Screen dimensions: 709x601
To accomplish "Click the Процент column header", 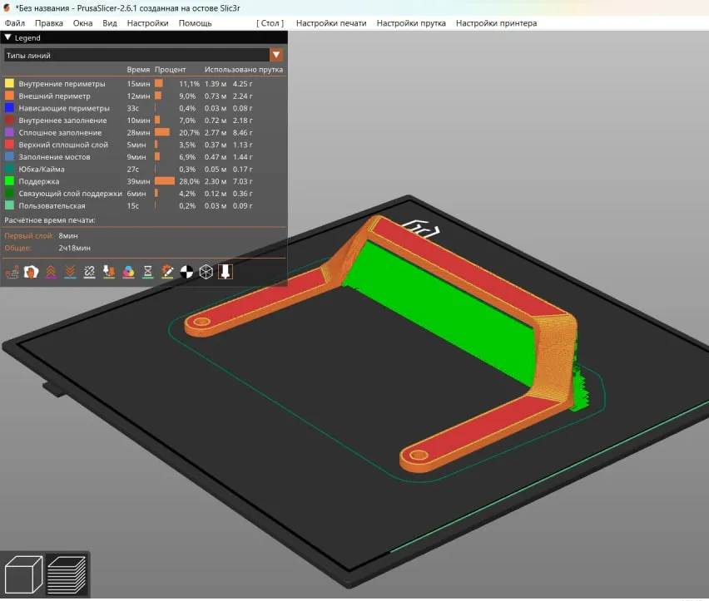I will click(170, 70).
